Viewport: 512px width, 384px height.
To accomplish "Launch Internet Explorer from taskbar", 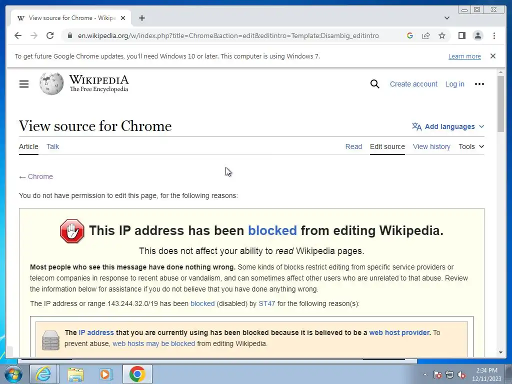I will click(43, 374).
